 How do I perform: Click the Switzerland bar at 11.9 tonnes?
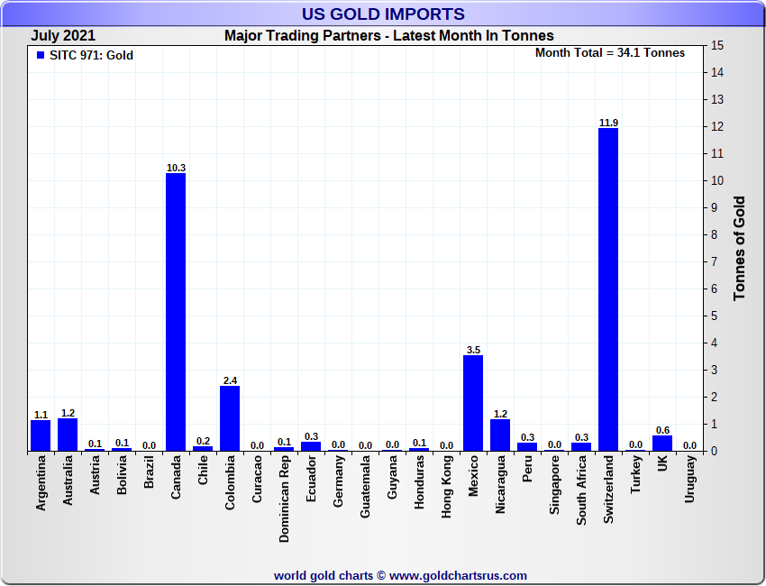pyautogui.click(x=608, y=288)
